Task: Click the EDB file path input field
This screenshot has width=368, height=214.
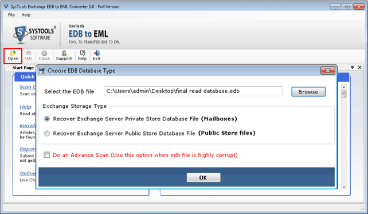Action: pyautogui.click(x=194, y=91)
